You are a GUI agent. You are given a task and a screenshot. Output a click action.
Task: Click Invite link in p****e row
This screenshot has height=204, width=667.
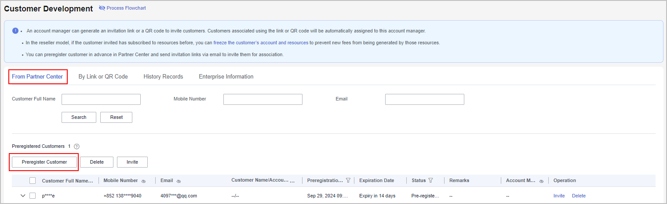[559, 196]
